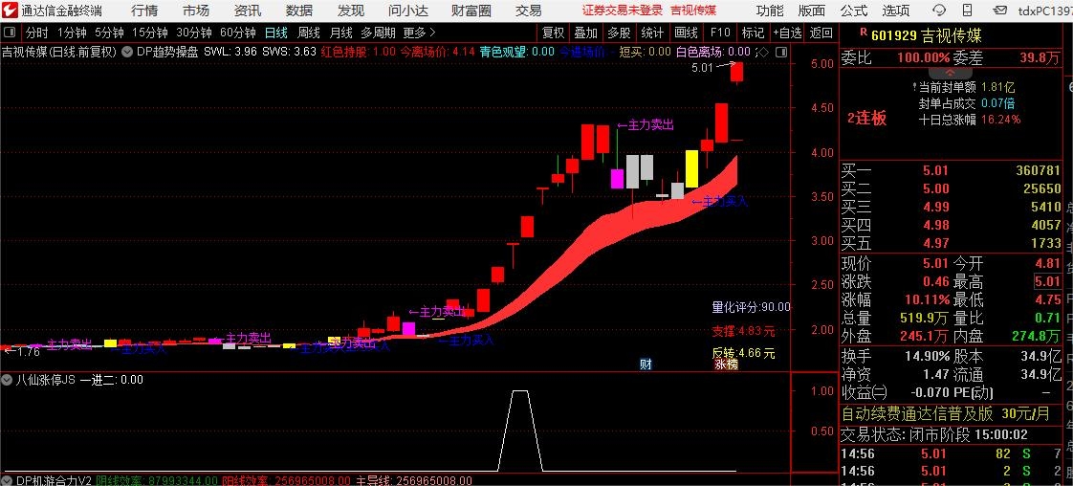Open the F10 company info button
Viewport: 1073px width, 486px height.
[720, 33]
